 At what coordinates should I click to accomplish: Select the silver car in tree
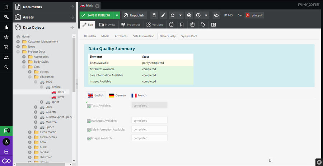coord(61,97)
